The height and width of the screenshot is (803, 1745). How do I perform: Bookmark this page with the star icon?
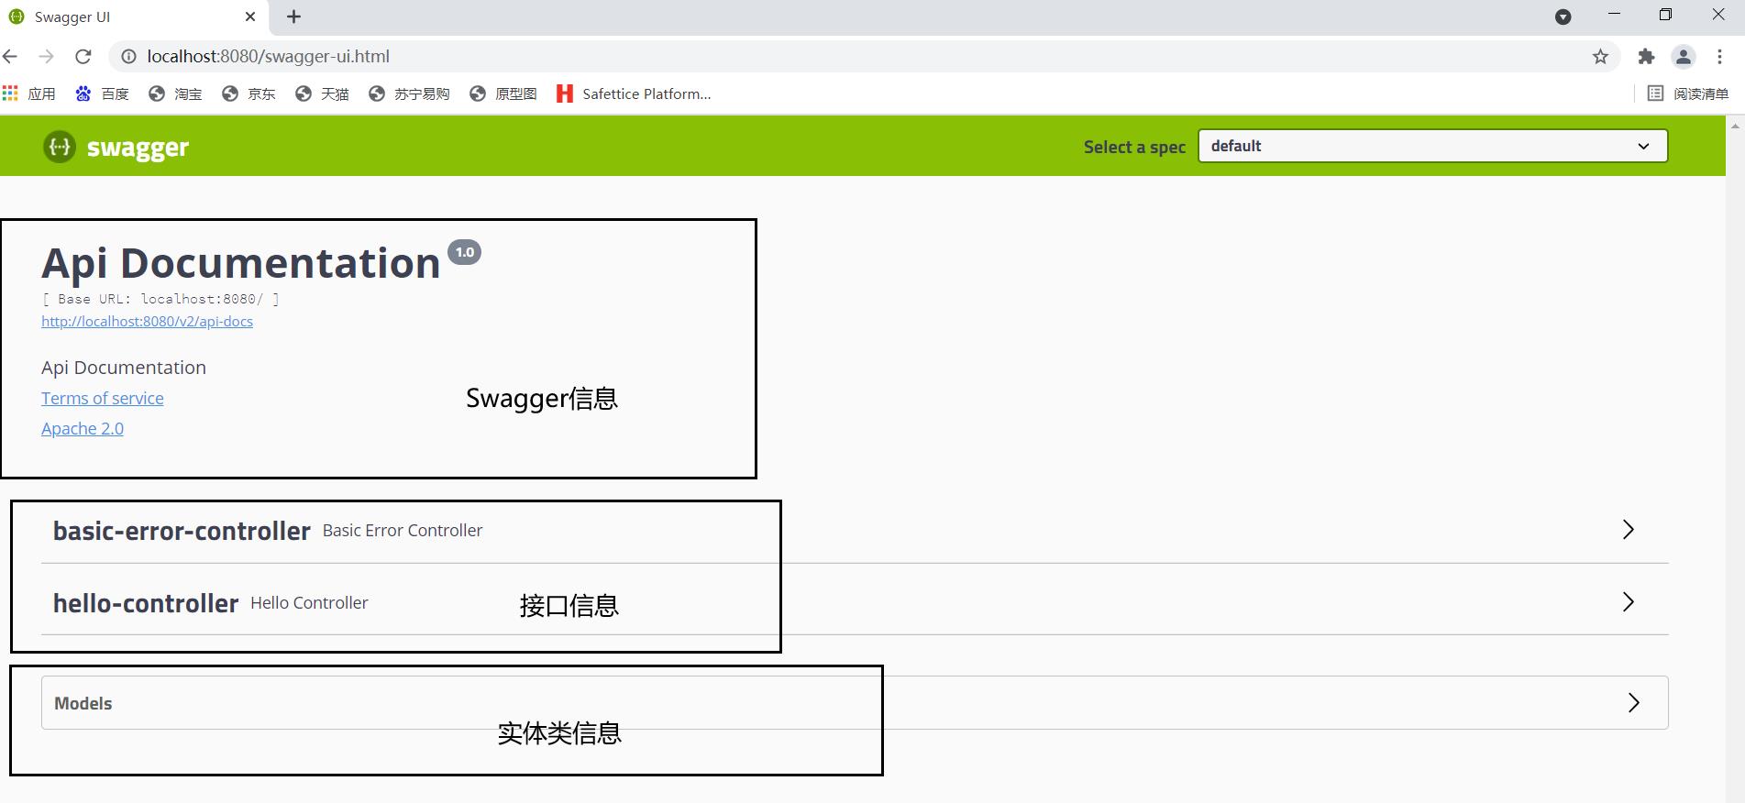(x=1600, y=57)
